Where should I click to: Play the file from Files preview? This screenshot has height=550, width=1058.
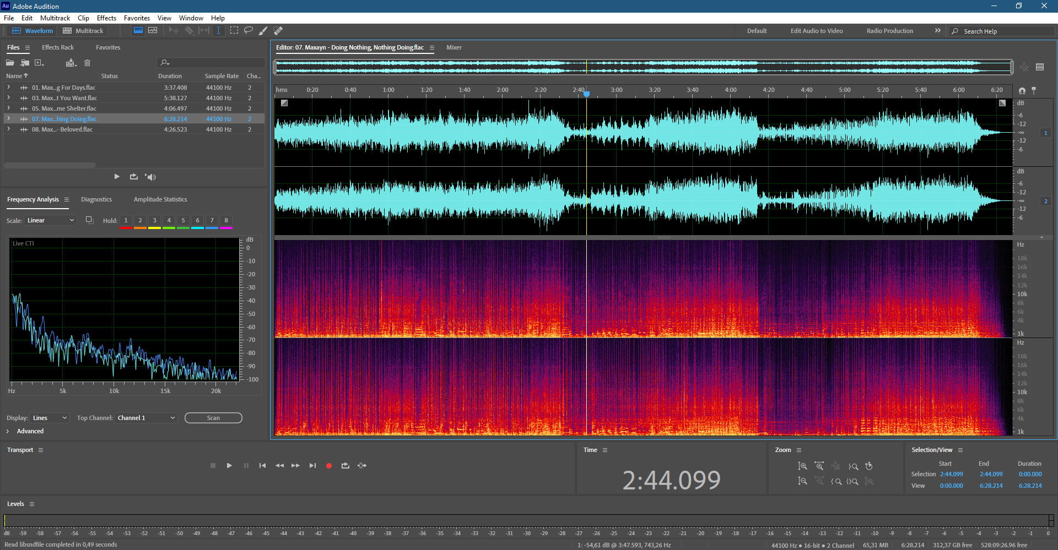117,177
